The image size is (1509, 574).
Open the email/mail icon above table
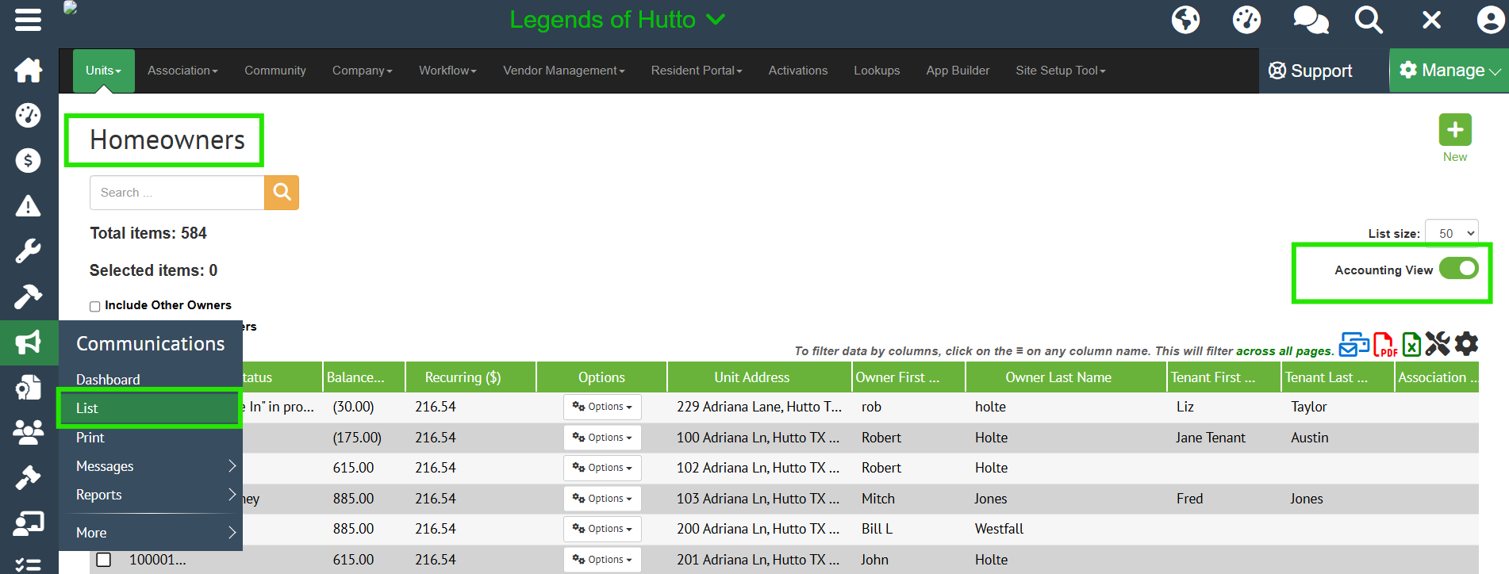[x=1353, y=344]
